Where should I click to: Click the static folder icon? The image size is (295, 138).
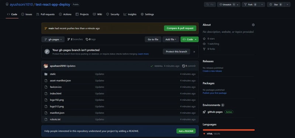click(46, 74)
